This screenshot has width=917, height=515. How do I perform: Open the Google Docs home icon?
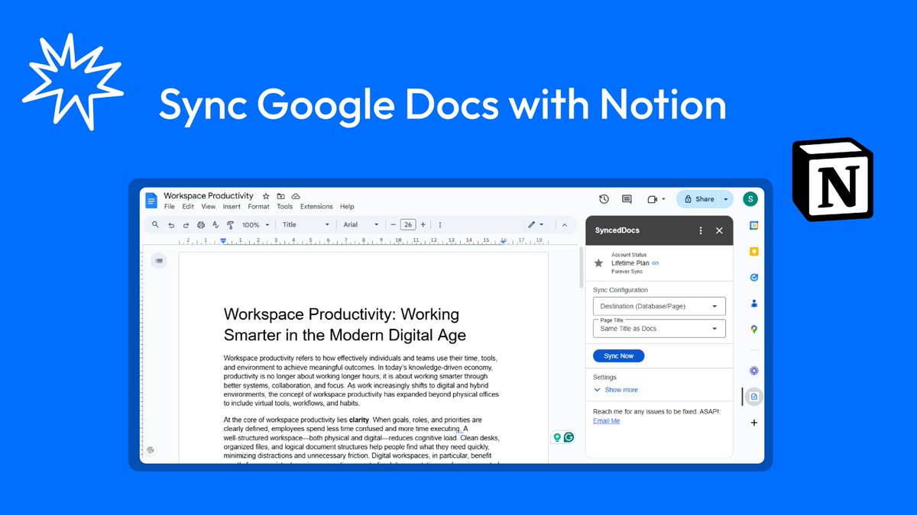click(151, 201)
